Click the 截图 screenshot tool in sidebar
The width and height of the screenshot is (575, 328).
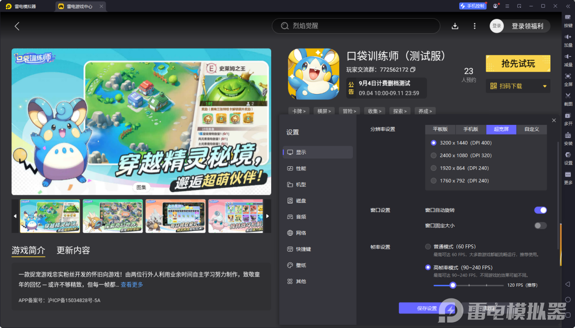tap(568, 99)
